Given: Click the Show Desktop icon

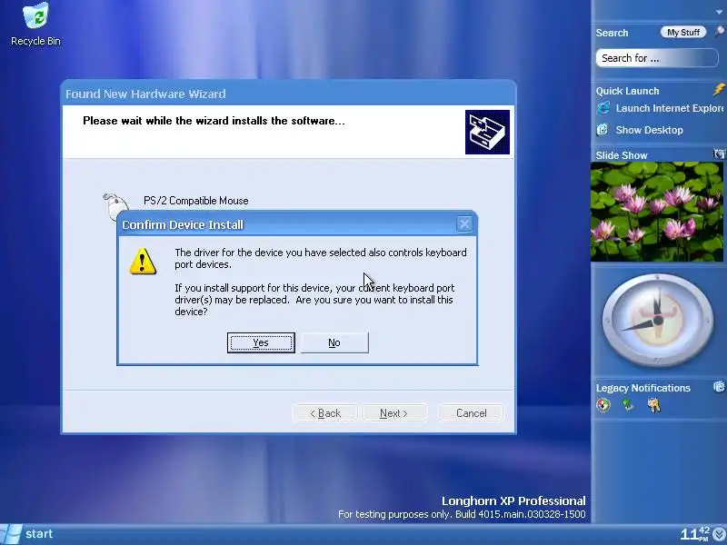Looking at the screenshot, I should click(x=603, y=130).
